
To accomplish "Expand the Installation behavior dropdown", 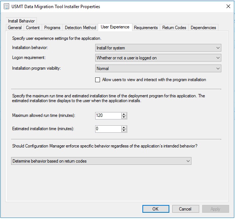I will pyautogui.click(x=158, y=48).
